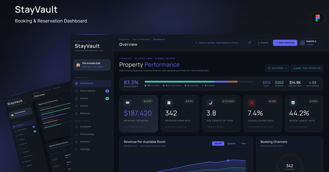Click the Arcadia Bali hotel building icon
Viewport: 329px width, 172px height.
[x=78, y=65]
